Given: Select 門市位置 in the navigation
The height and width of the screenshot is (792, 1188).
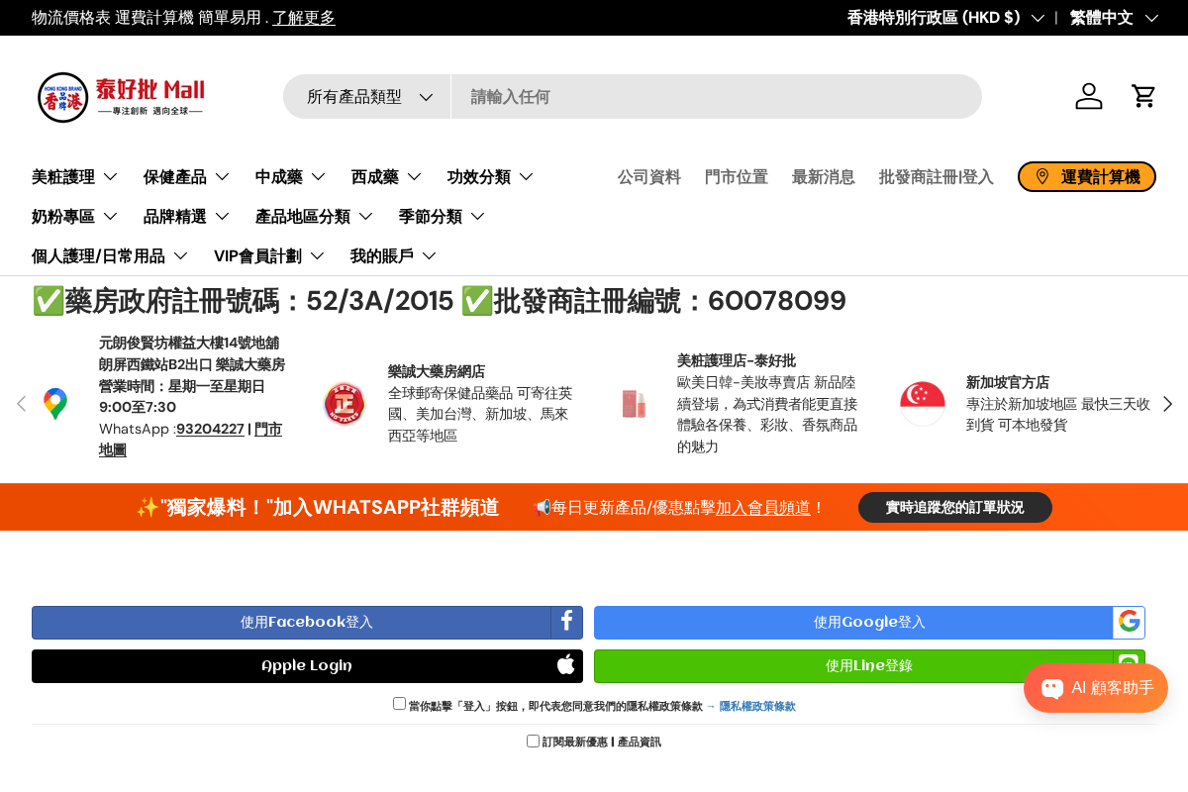Looking at the screenshot, I should (737, 176).
